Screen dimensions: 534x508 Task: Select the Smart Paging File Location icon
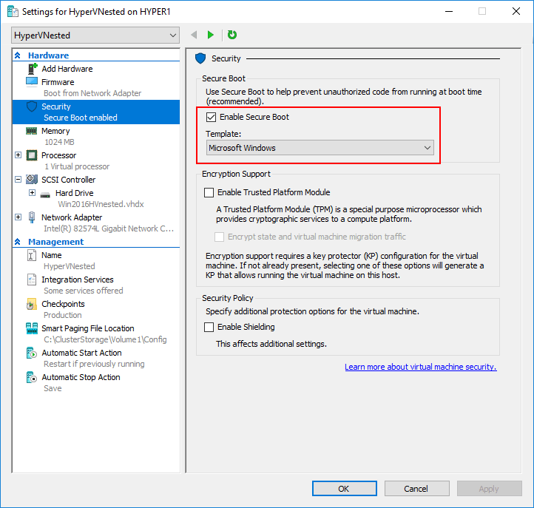[32, 328]
